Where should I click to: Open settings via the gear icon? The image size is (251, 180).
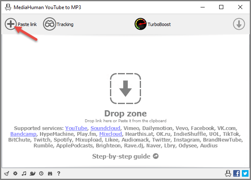click(15, 173)
